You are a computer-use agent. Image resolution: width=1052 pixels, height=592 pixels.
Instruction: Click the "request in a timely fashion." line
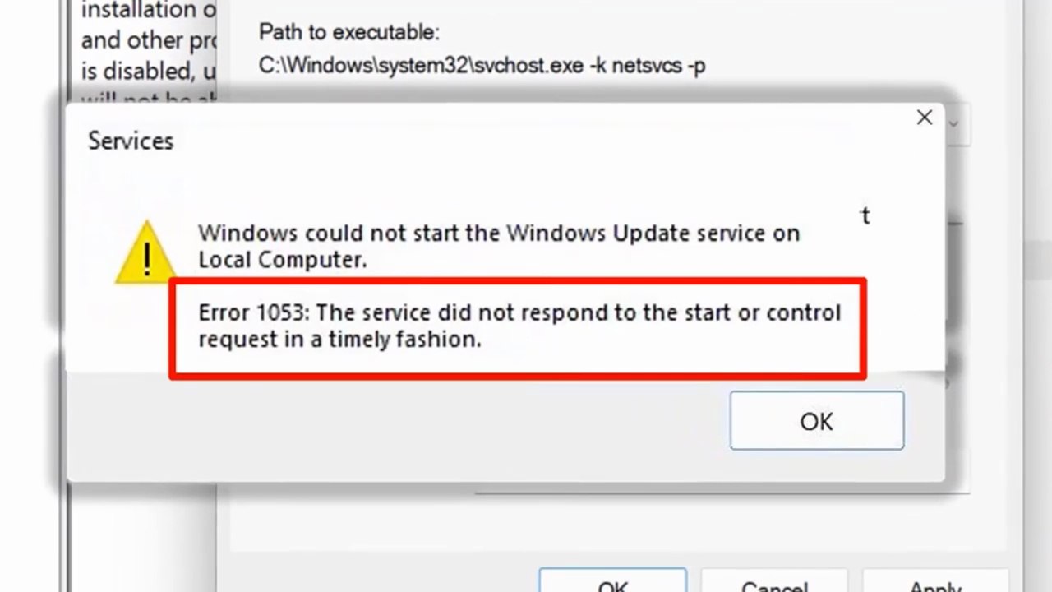[339, 339]
